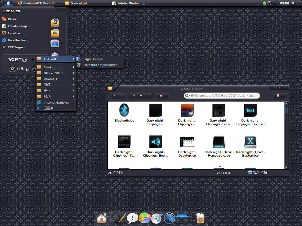Screen dimensions: 302x226
Task: Open the gear action menu
Action: [163, 96]
